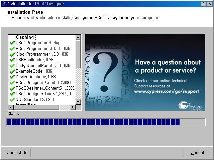The height and width of the screenshot is (160, 214).
Task: Select the DeviceDatabase.1036 entry
Action: click(36, 77)
